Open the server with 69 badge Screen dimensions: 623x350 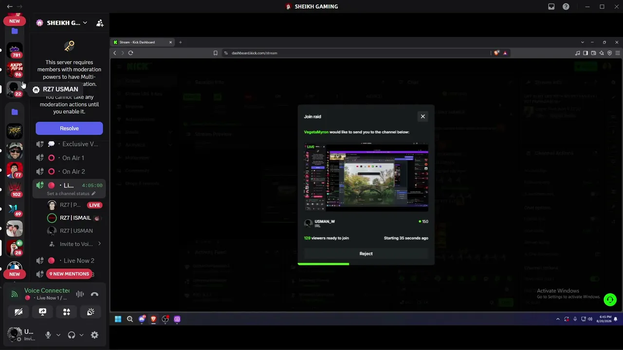click(x=15, y=209)
